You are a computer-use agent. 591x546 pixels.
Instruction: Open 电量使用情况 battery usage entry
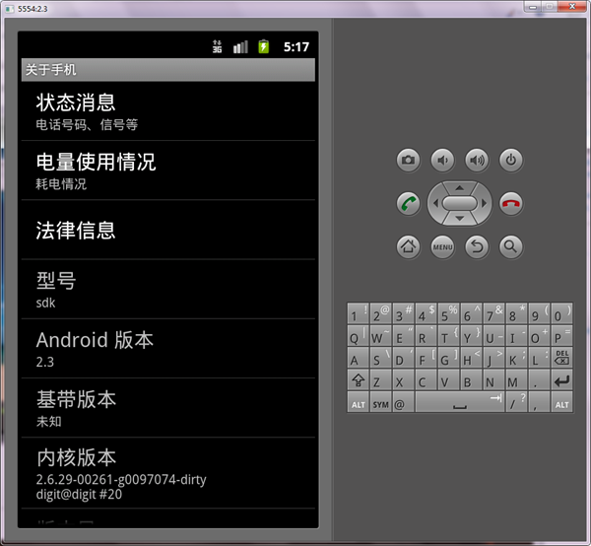(x=168, y=171)
